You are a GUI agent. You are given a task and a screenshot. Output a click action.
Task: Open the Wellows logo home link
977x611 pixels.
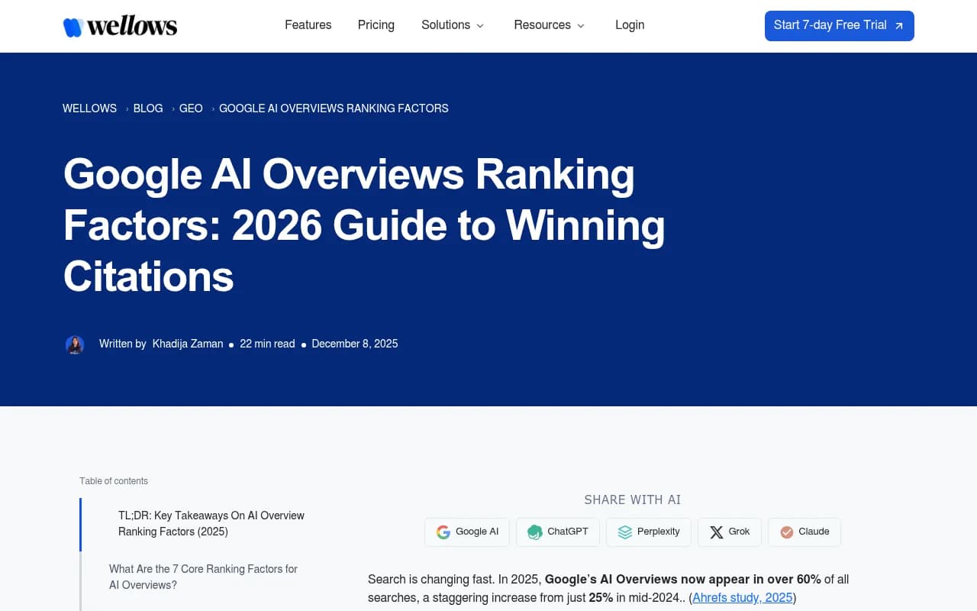point(120,26)
